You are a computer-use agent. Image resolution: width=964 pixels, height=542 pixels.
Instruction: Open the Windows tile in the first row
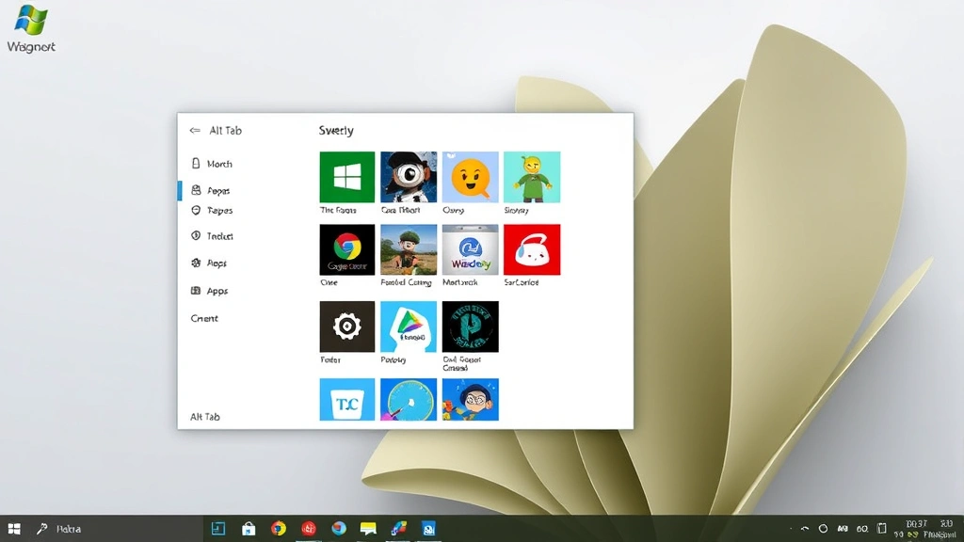[x=346, y=175]
